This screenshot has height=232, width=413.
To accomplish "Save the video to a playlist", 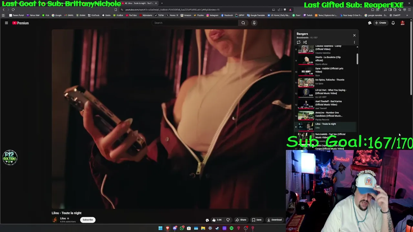I will [257, 220].
